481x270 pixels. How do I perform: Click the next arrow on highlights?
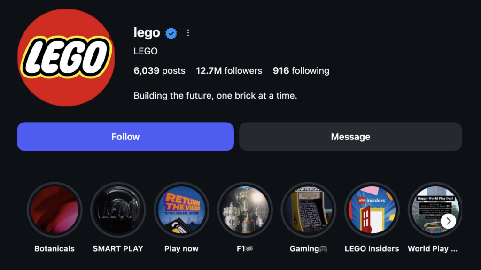(449, 221)
